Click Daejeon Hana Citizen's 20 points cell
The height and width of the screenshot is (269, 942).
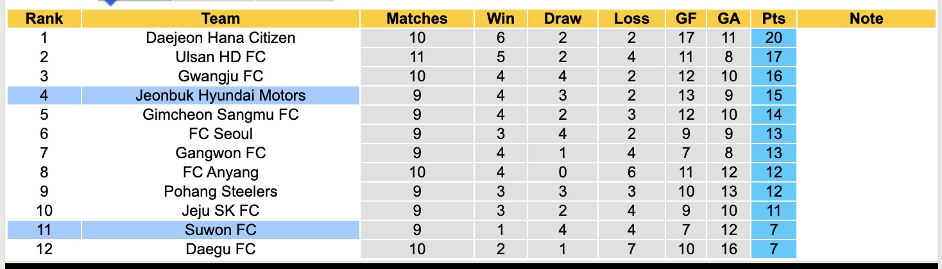point(774,38)
